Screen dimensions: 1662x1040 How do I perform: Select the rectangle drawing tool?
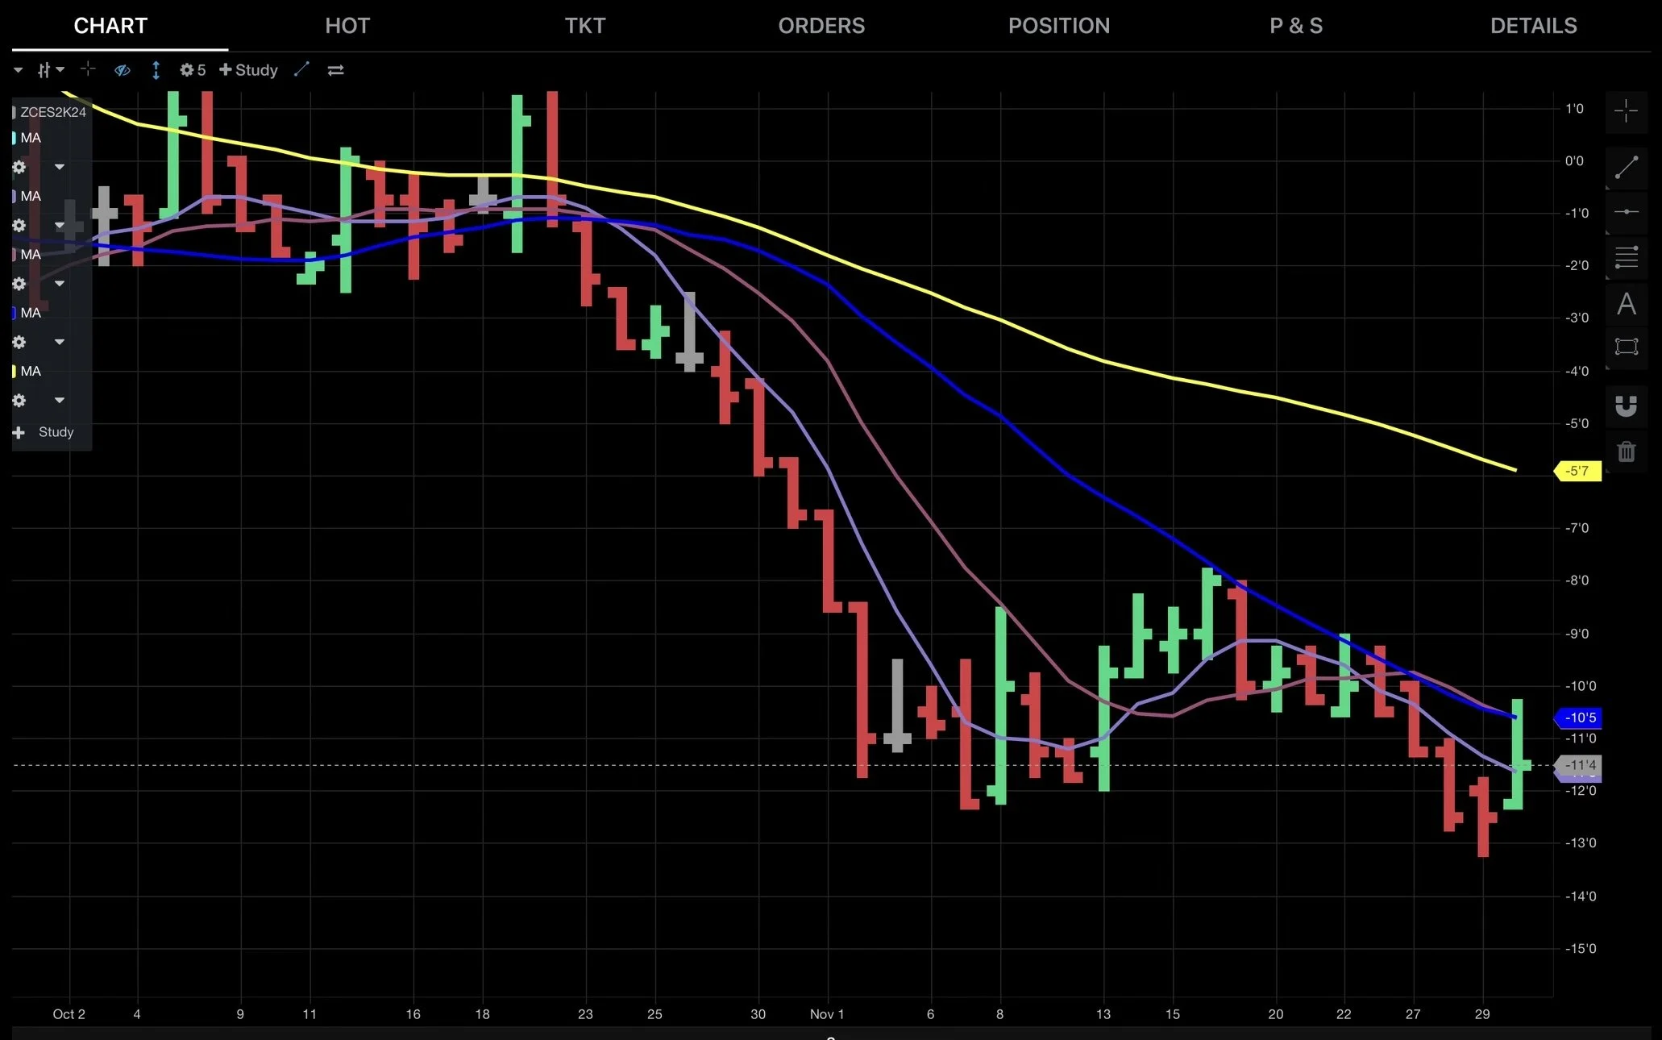pyautogui.click(x=1626, y=347)
